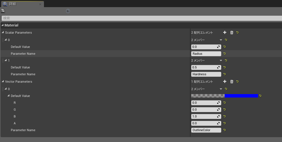Reset Vector element 0 members to default
The height and width of the screenshot is (142, 282).
[x=226, y=89]
